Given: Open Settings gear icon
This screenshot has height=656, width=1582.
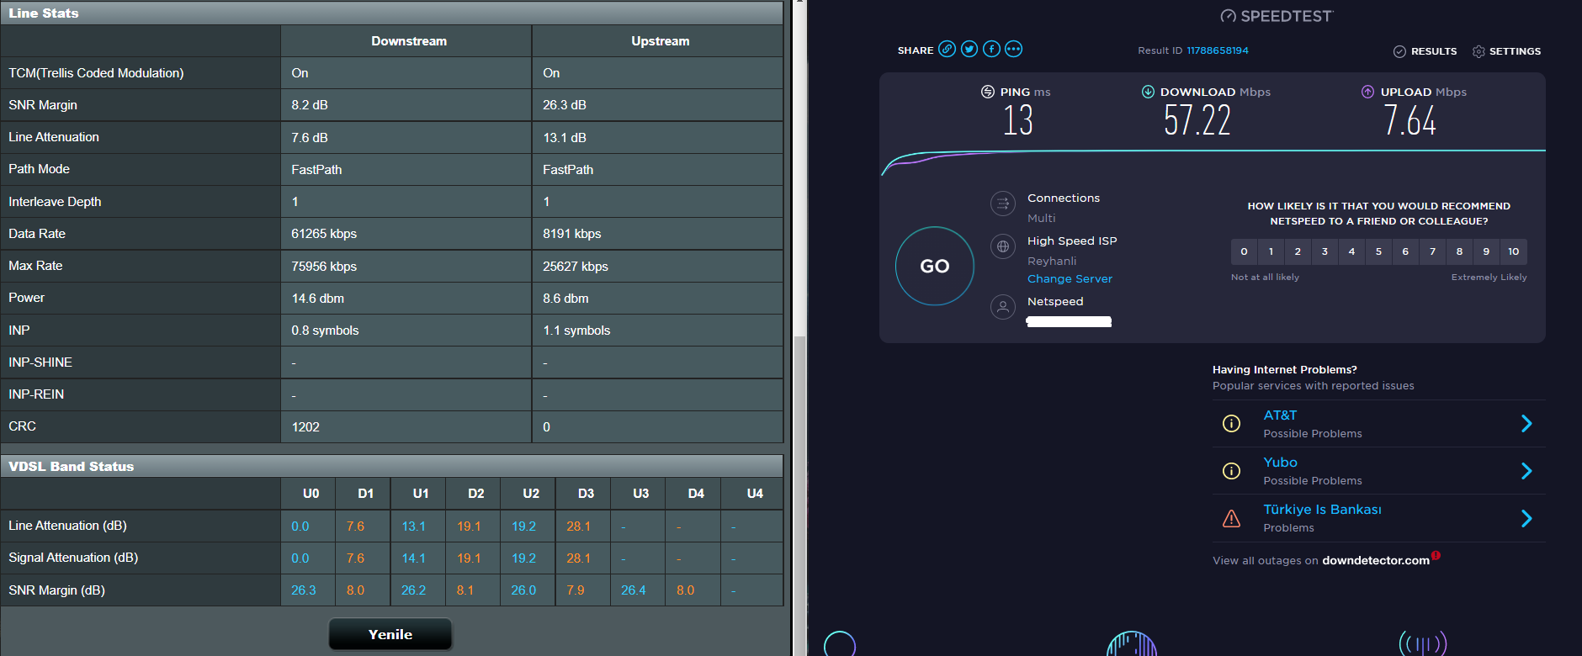Looking at the screenshot, I should 1478,51.
